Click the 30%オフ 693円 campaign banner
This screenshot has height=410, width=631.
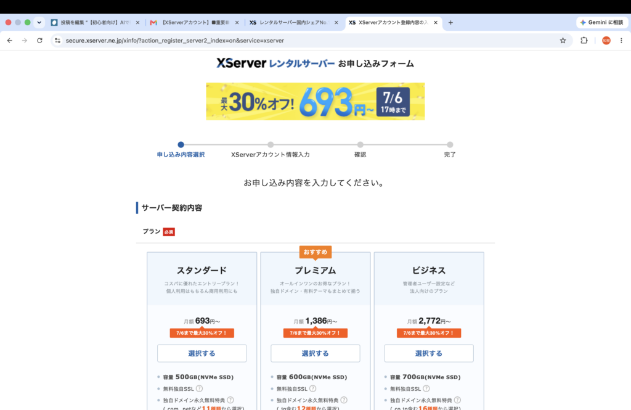[x=315, y=102]
